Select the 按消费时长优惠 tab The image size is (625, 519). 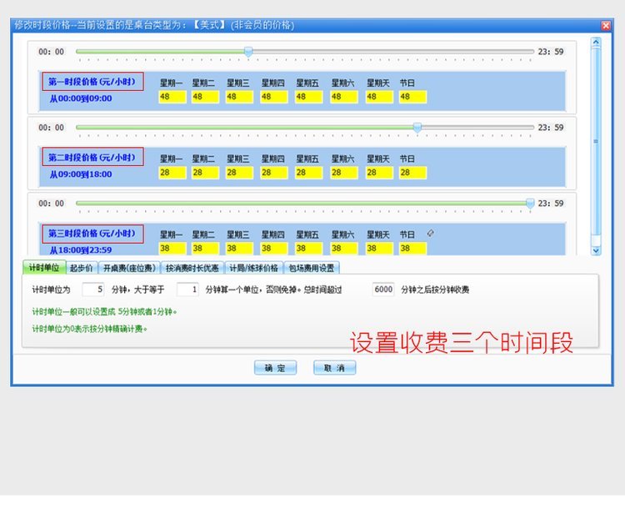(192, 268)
